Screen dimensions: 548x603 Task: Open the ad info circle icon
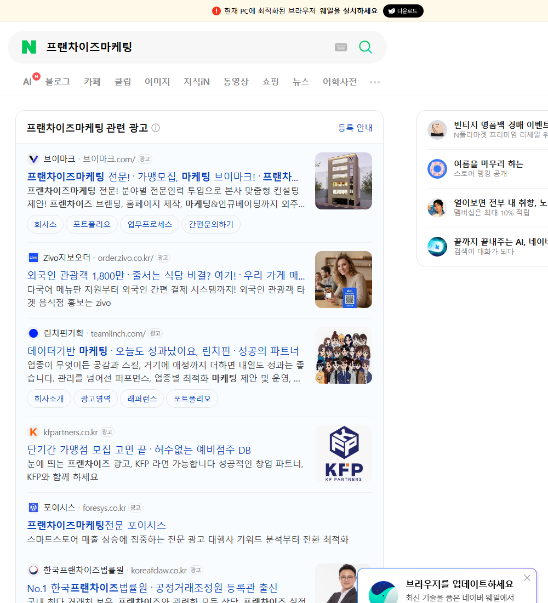156,128
